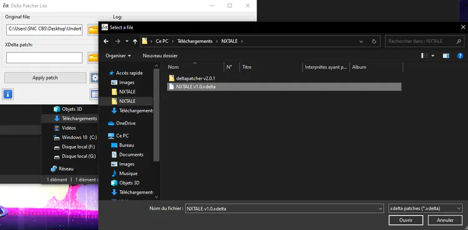Select Ce PC in dialog sidebar

pos(119,136)
